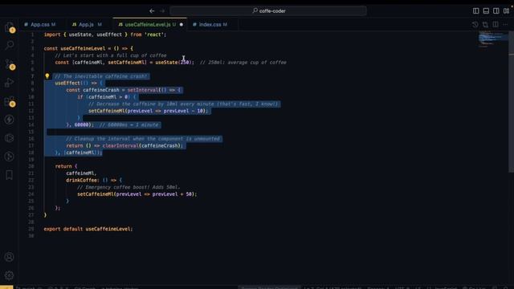Click the lightbulb code action icon
The width and height of the screenshot is (514, 289).
[47, 76]
